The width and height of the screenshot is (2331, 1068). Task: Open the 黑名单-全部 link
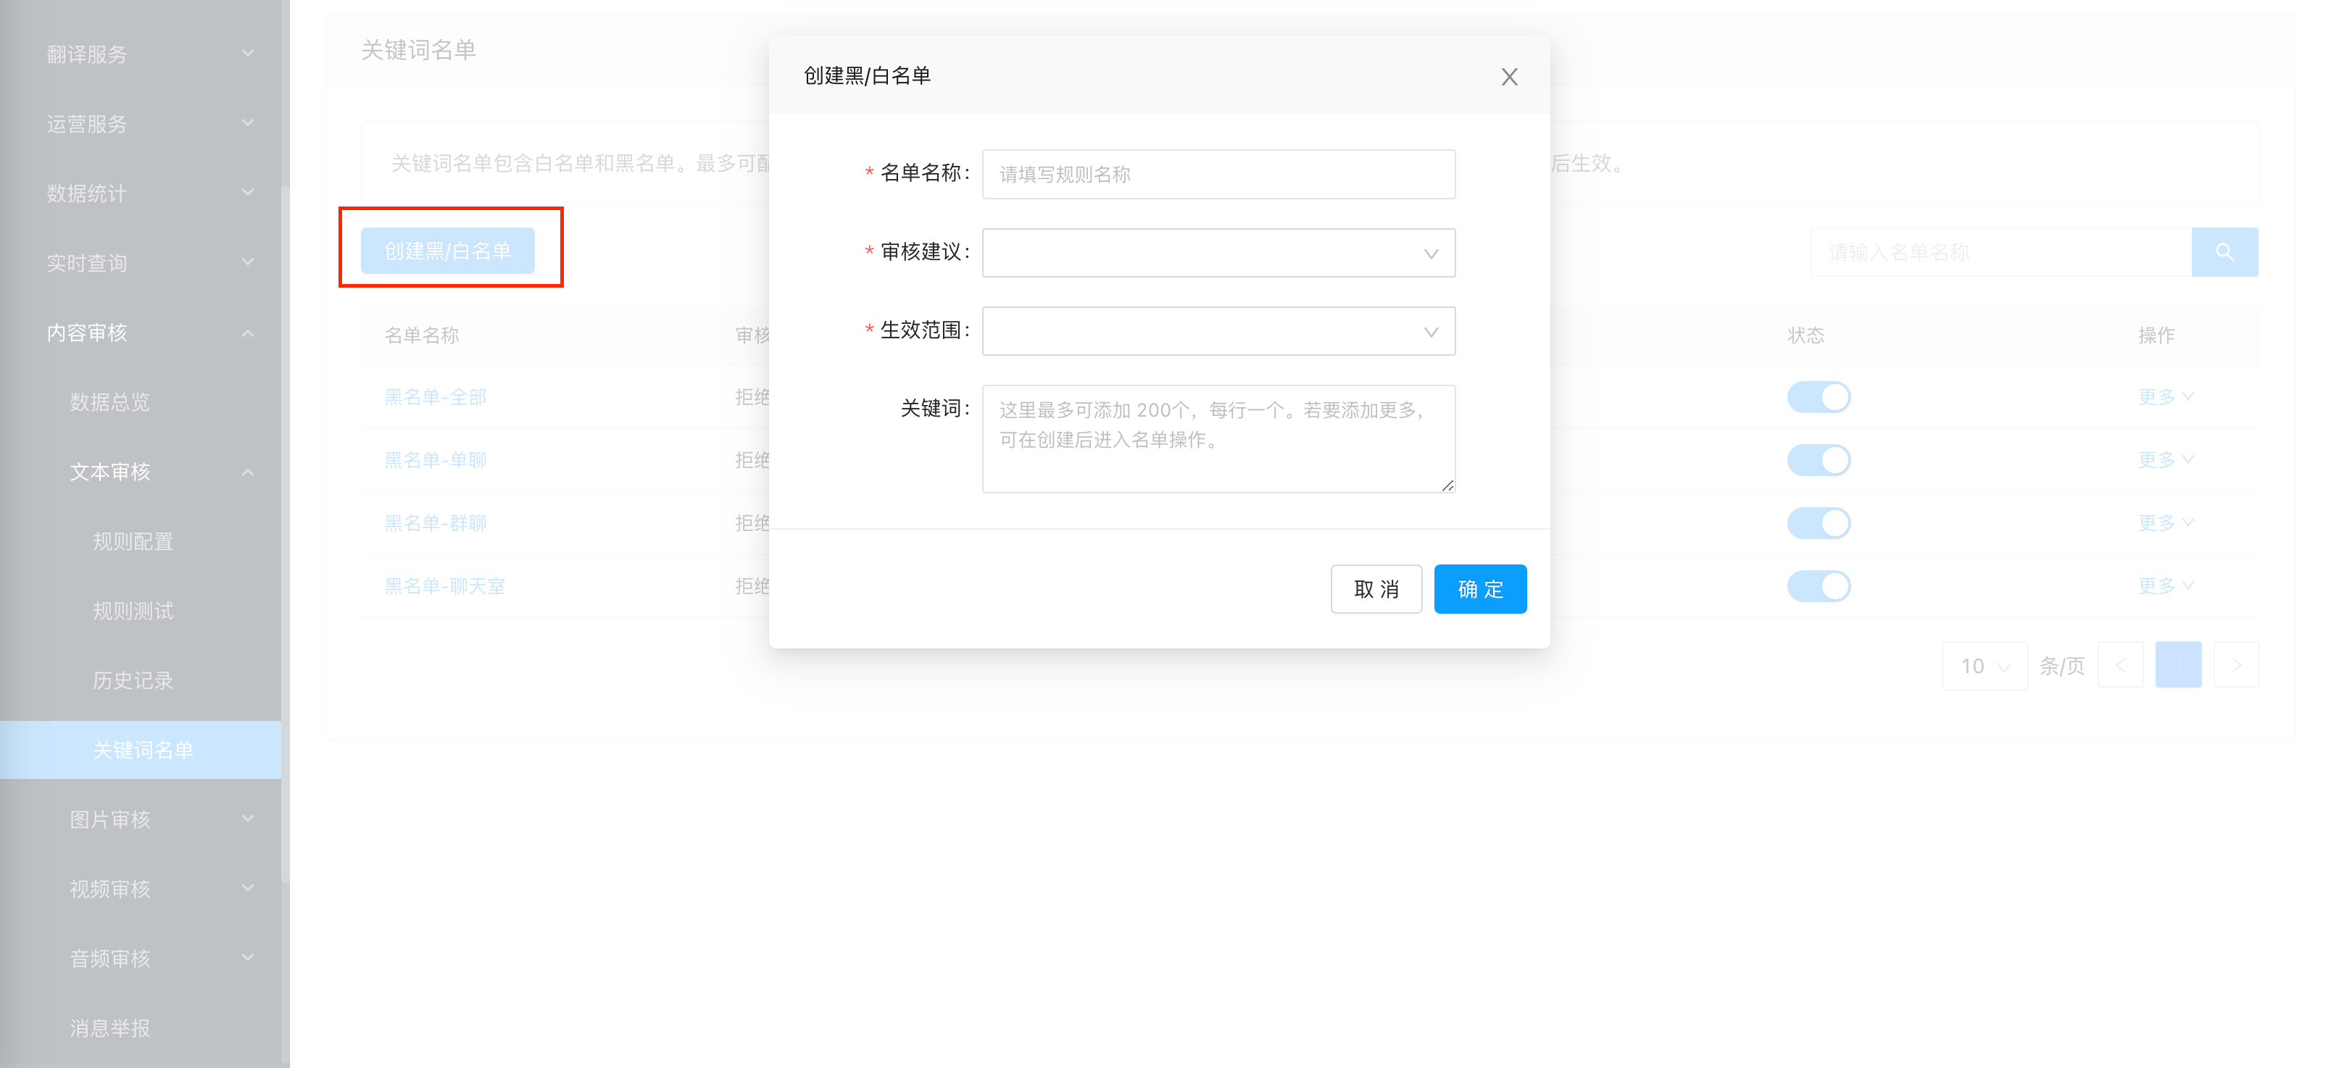(436, 397)
